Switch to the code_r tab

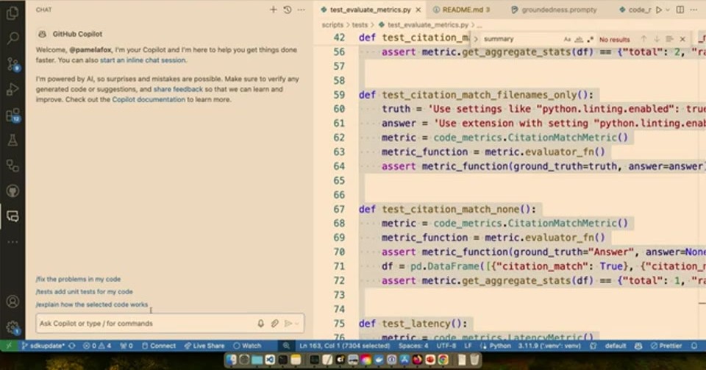pyautogui.click(x=635, y=10)
